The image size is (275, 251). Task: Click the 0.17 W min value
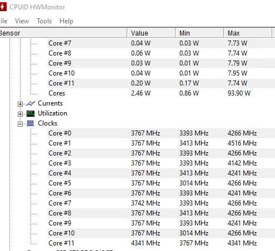click(189, 83)
